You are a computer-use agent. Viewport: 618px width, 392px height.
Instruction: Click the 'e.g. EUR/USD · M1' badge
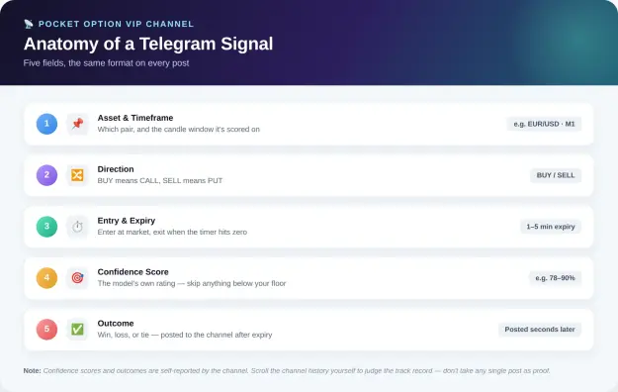pyautogui.click(x=544, y=124)
